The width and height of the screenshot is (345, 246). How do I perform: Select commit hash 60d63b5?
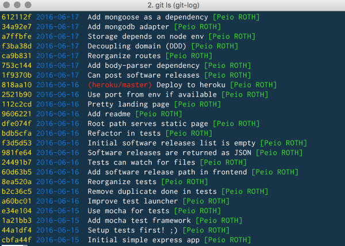pyautogui.click(x=17, y=172)
